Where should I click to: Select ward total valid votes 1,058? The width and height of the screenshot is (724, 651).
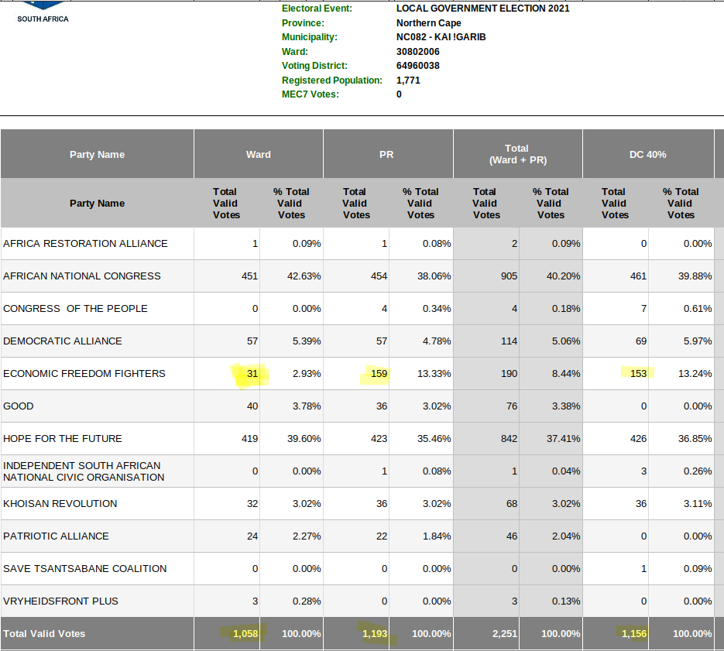pos(245,633)
